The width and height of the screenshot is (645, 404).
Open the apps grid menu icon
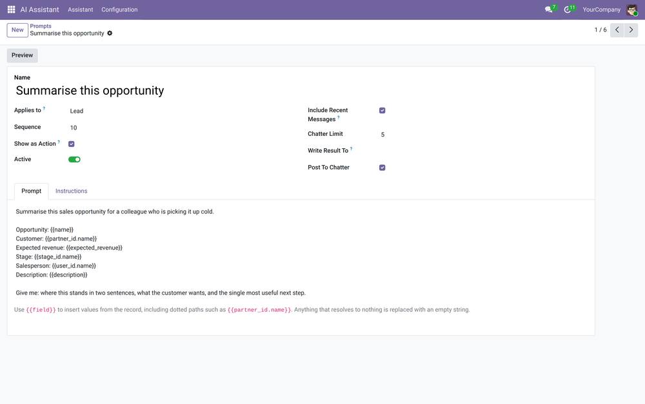pyautogui.click(x=11, y=10)
